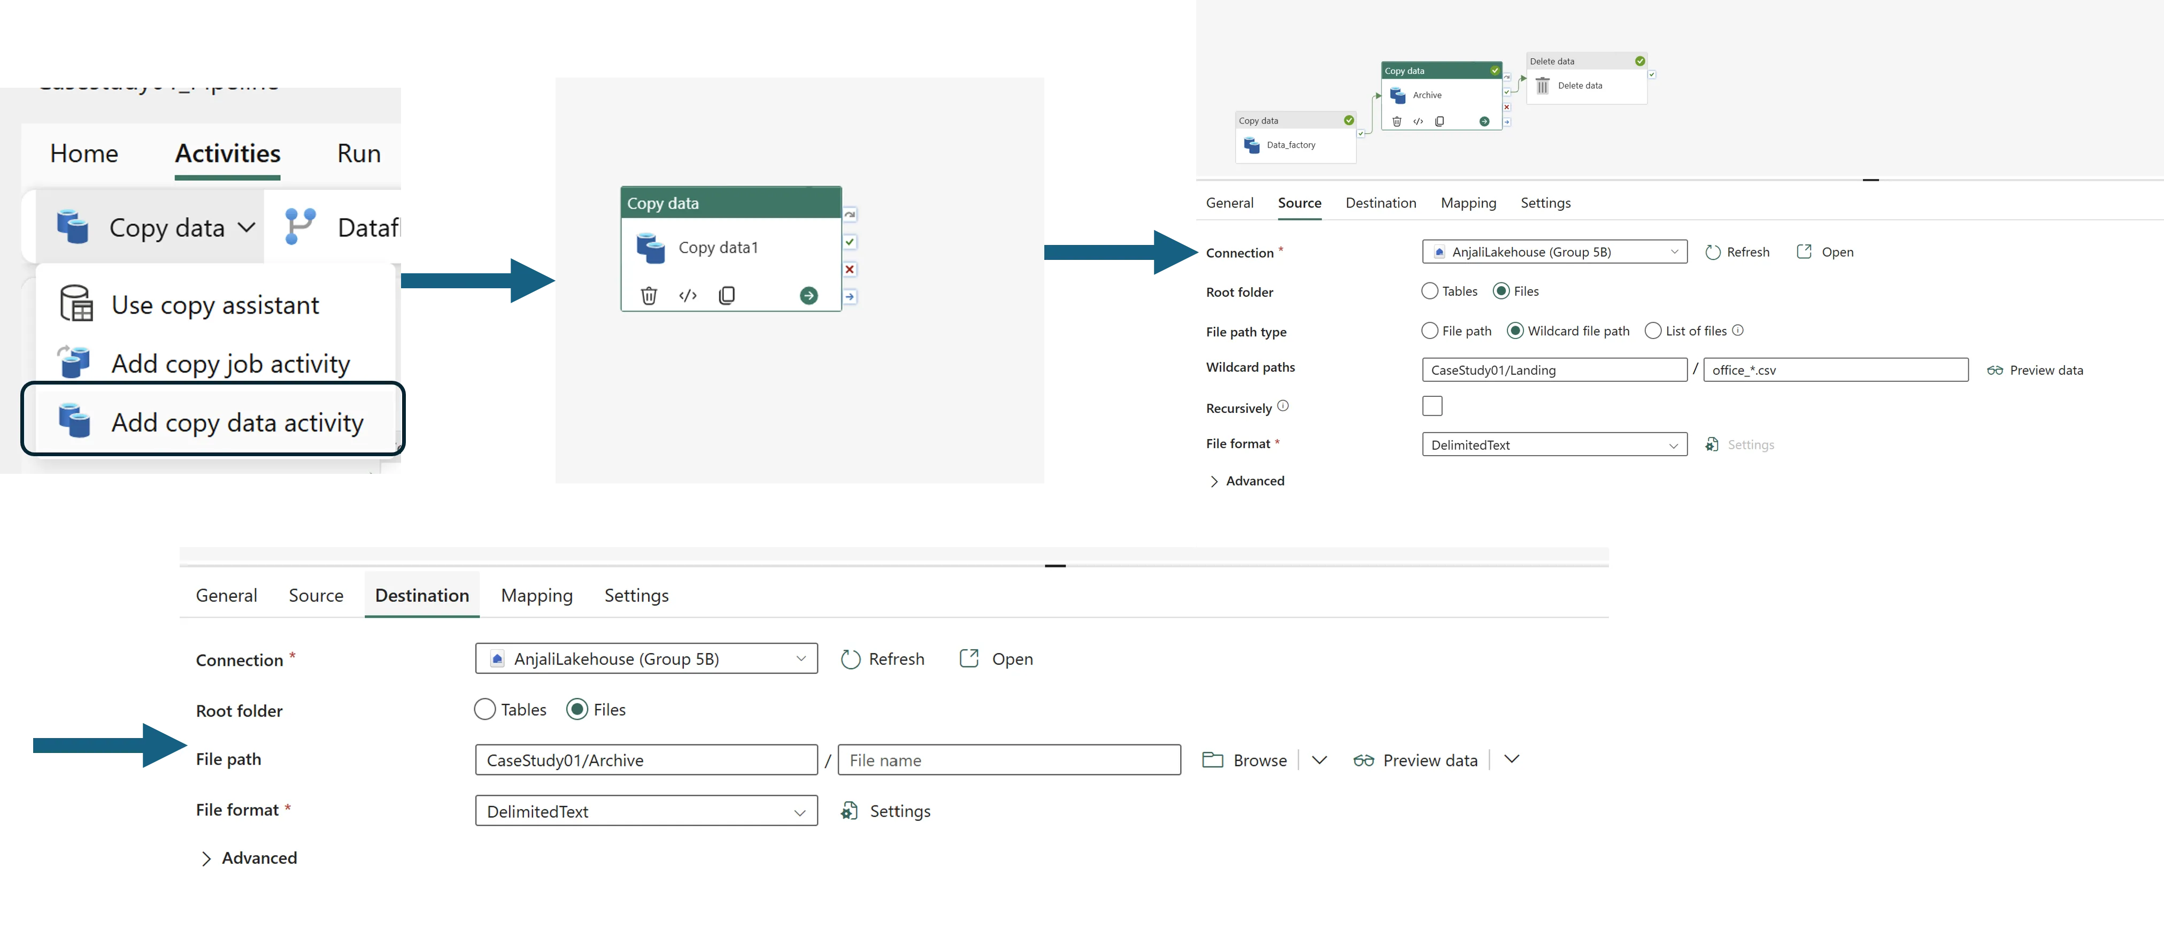Open code view on Archive activity card
The width and height of the screenshot is (2164, 945).
[1418, 122]
